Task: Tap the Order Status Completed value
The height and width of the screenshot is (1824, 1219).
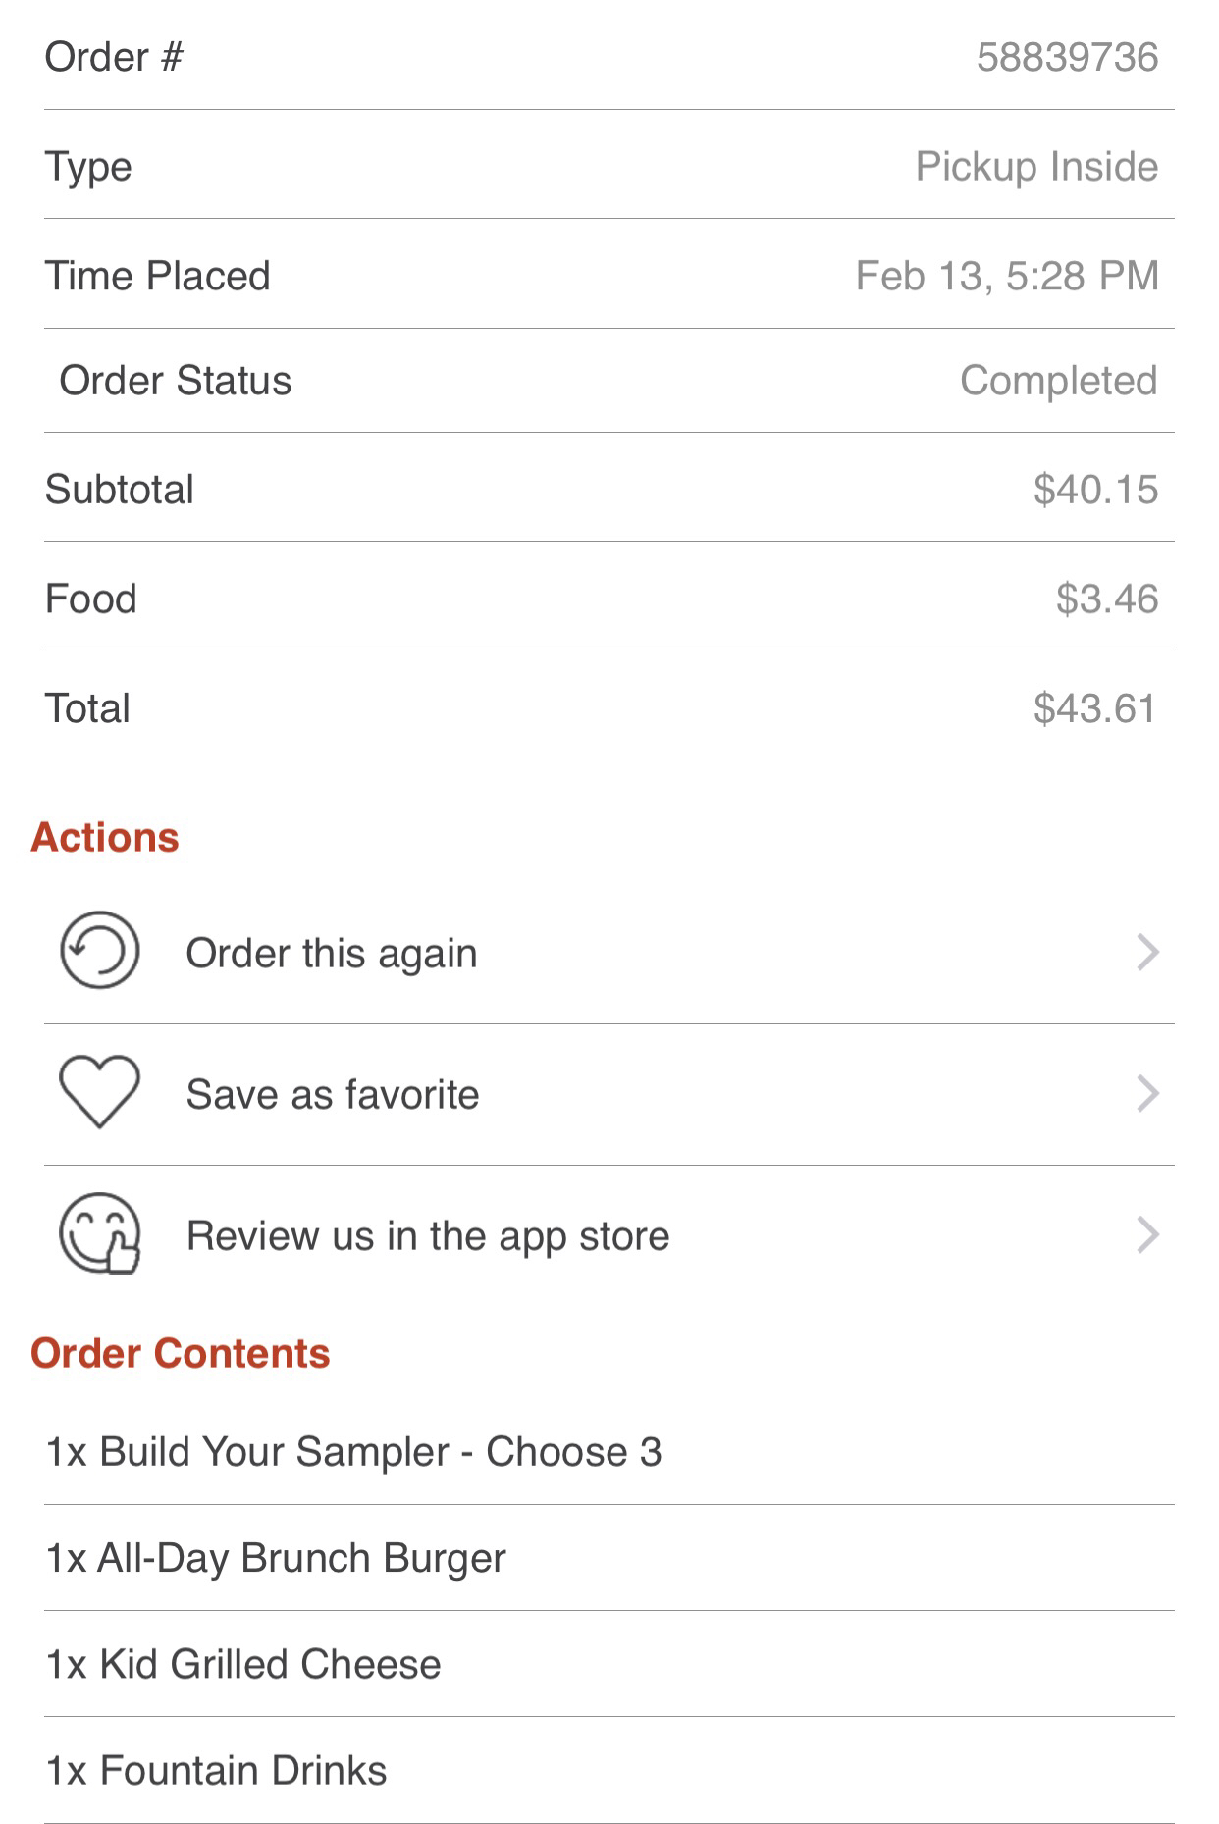Action: coord(1058,381)
